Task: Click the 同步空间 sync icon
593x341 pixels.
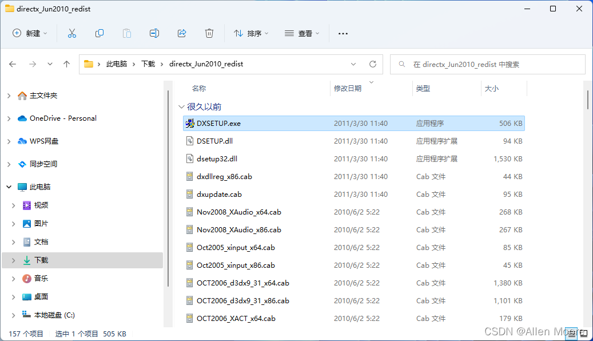Action: click(22, 164)
